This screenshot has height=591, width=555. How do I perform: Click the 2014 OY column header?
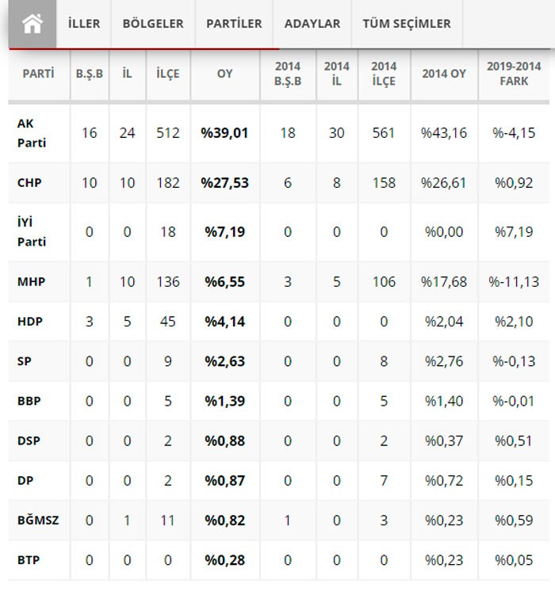[x=444, y=74]
